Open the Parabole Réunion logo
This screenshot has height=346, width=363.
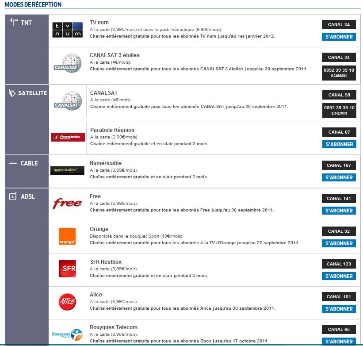(x=68, y=137)
